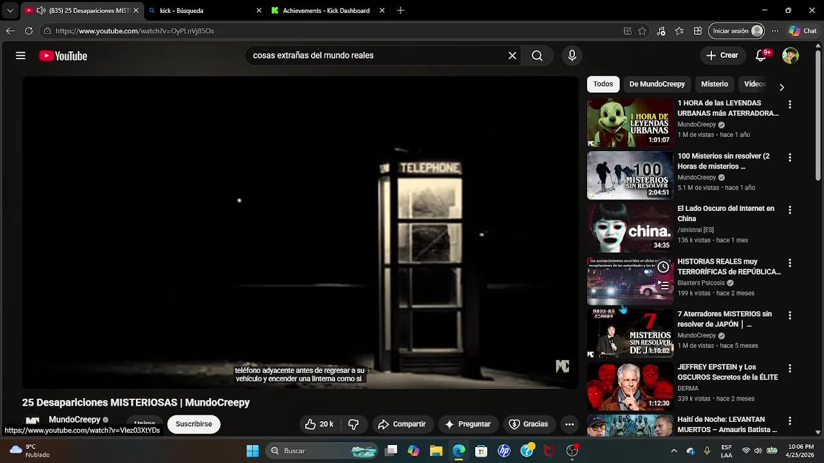Mute the YouTube tab via speaker icon
The height and width of the screenshot is (463, 824).
coord(41,10)
